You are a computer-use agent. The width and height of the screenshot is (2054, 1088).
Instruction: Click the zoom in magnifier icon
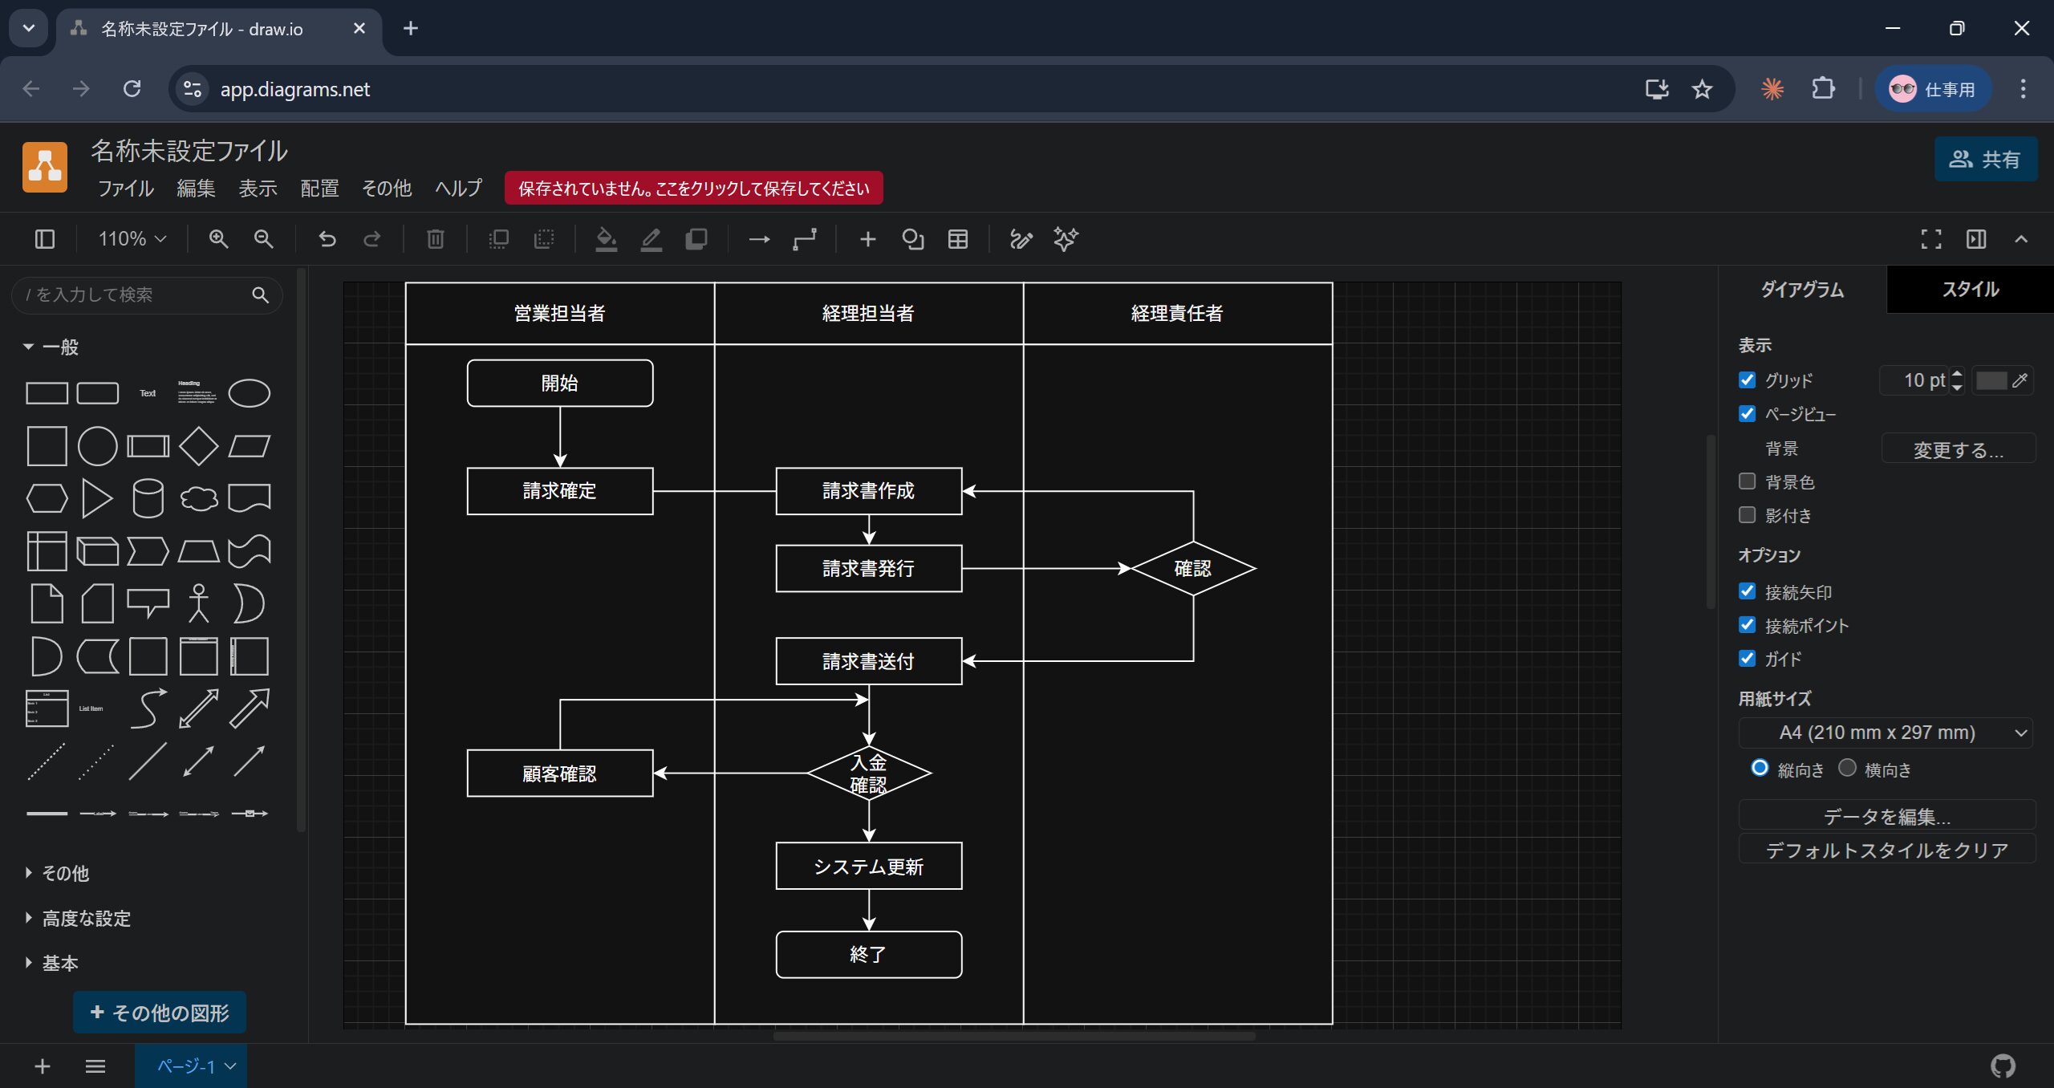tap(218, 239)
